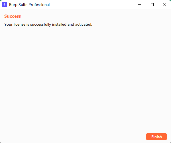Image resolution: width=171 pixels, height=143 pixels.
Task: Click the Burp Suite lightning bolt icon
Action: point(5,5)
